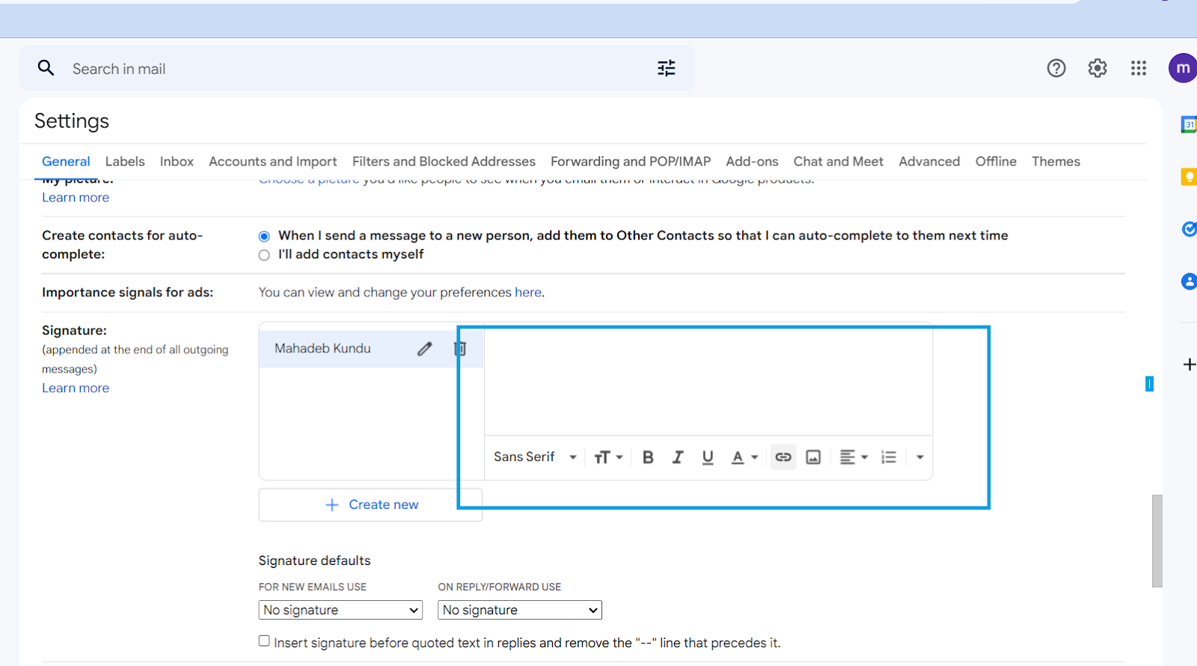The image size is (1197, 666).
Task: Select the Mahadeb Kundu signature entry
Action: pyautogui.click(x=322, y=349)
